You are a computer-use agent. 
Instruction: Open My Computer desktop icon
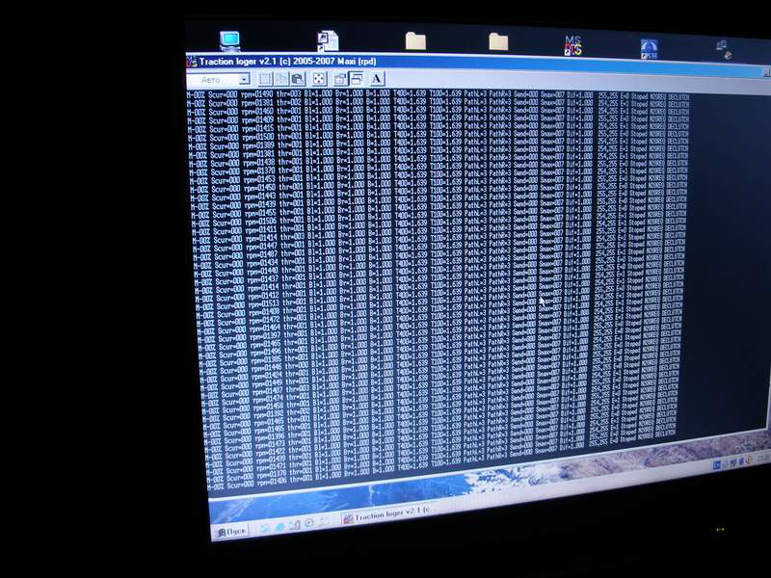229,40
